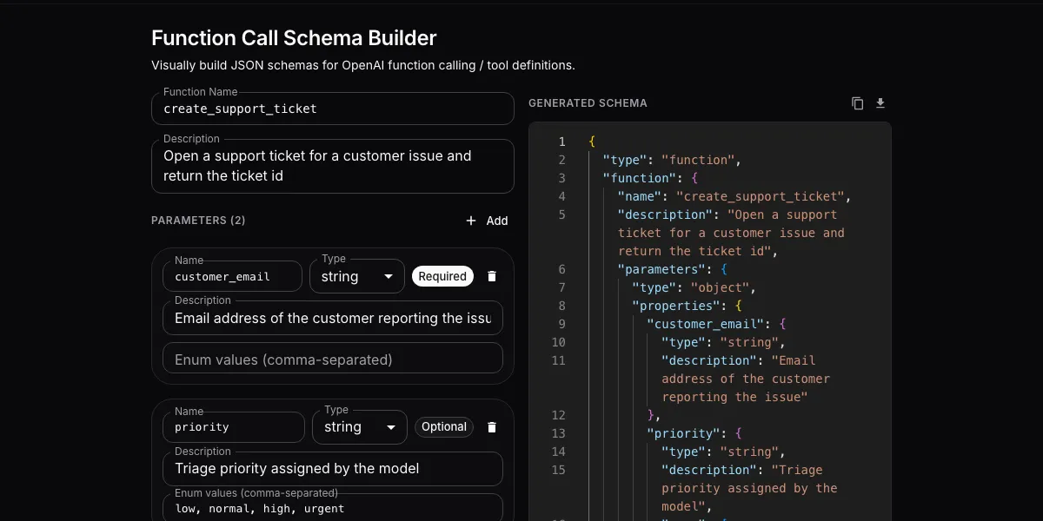Click line number 10 in the schema
Viewport: 1043px width, 521px height.
[558, 342]
